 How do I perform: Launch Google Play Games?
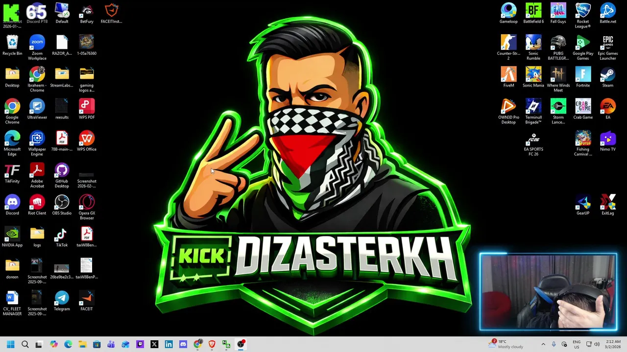[x=583, y=47]
